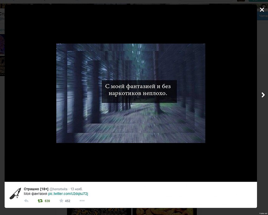Click the quote text box in image
Screen dimensions: 268x215
pos(139,91)
